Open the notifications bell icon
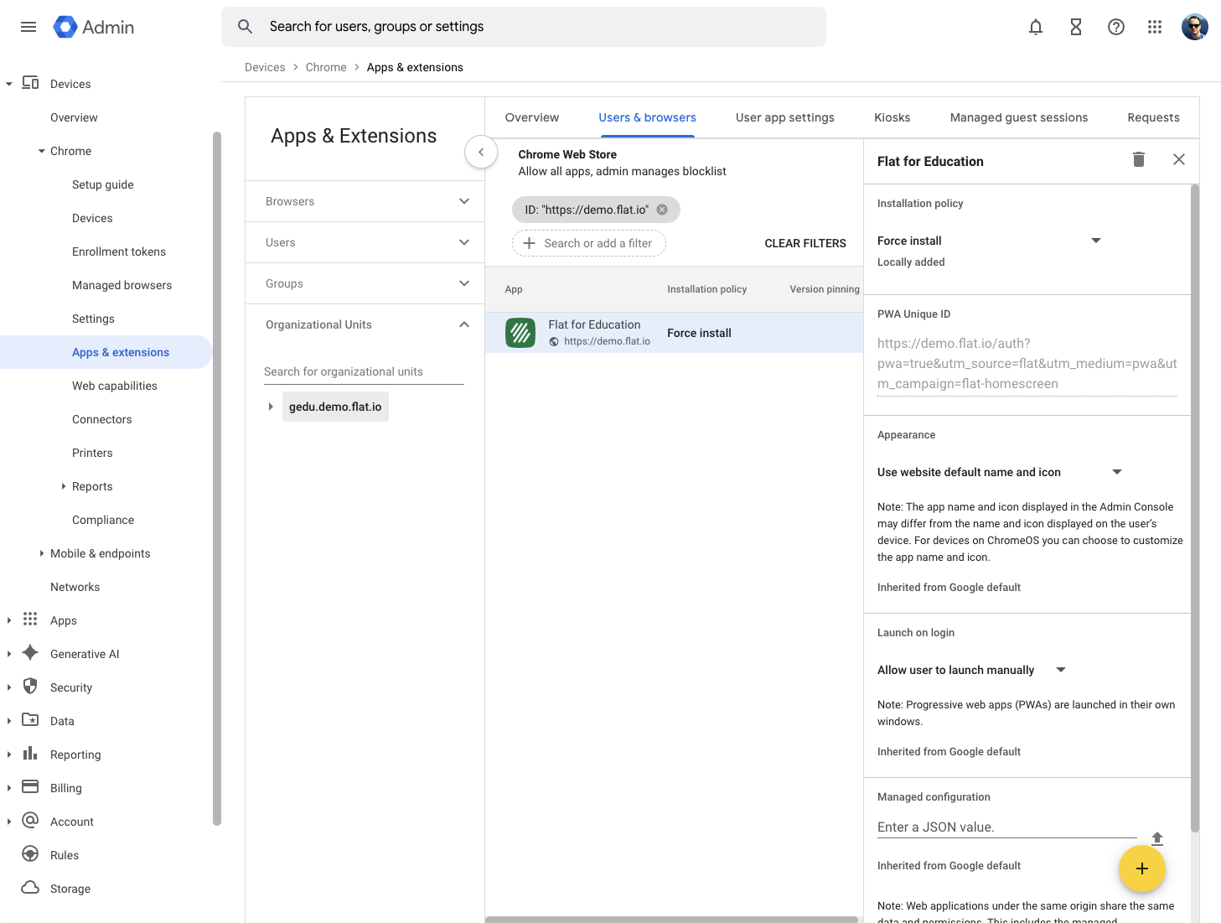 coord(1036,27)
